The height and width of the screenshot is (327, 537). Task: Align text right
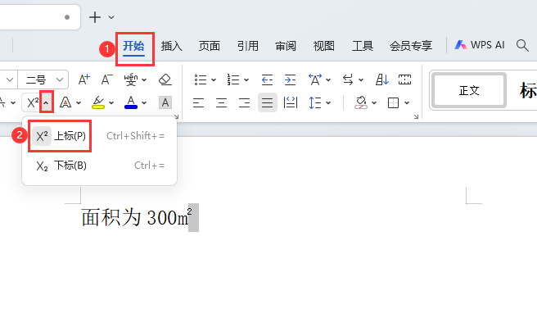244,102
